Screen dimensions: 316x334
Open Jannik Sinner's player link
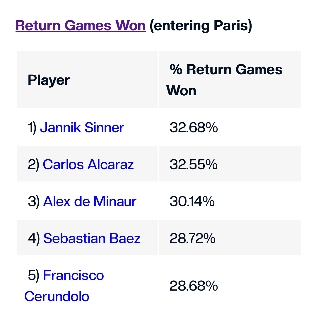(82, 128)
